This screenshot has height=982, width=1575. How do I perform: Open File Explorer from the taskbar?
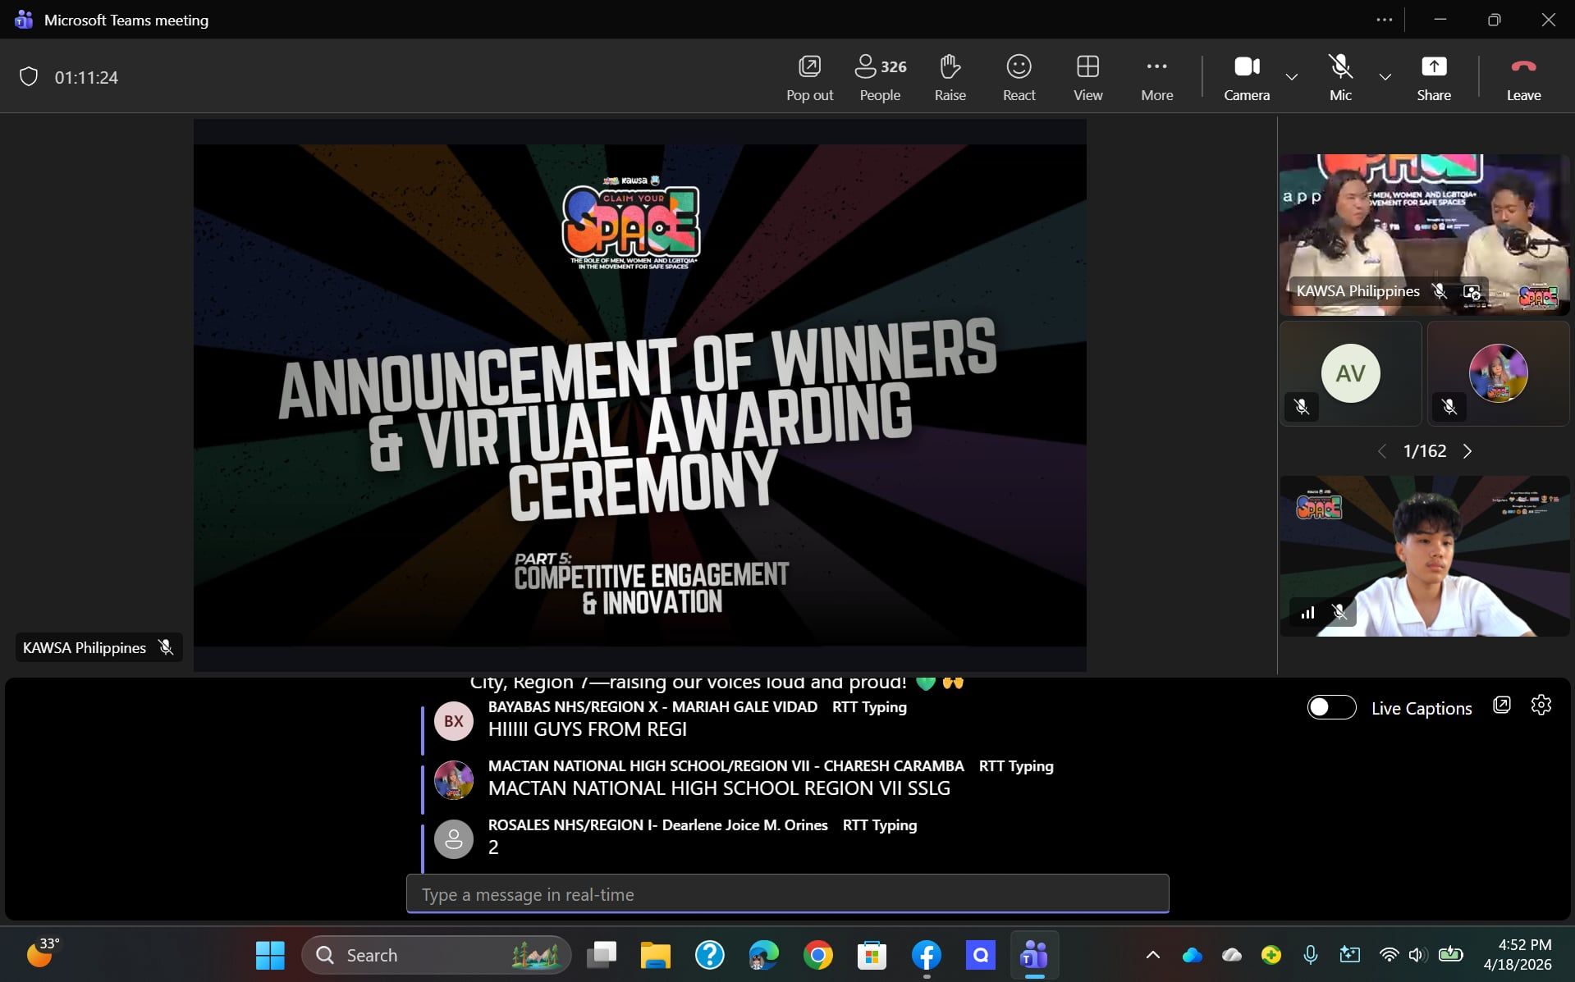(x=656, y=955)
